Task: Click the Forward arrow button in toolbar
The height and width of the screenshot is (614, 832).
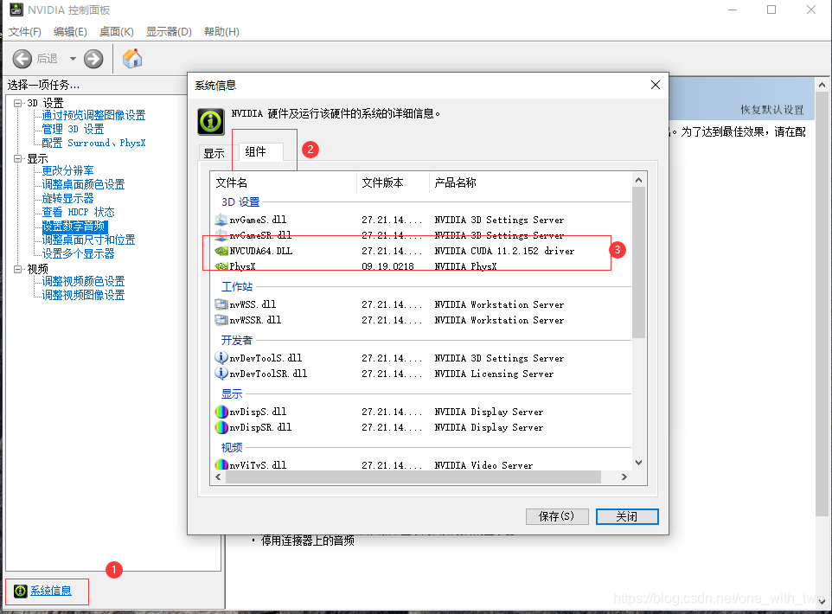Action: tap(93, 59)
